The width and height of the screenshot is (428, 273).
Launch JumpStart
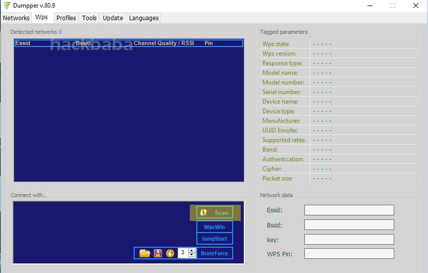(215, 239)
